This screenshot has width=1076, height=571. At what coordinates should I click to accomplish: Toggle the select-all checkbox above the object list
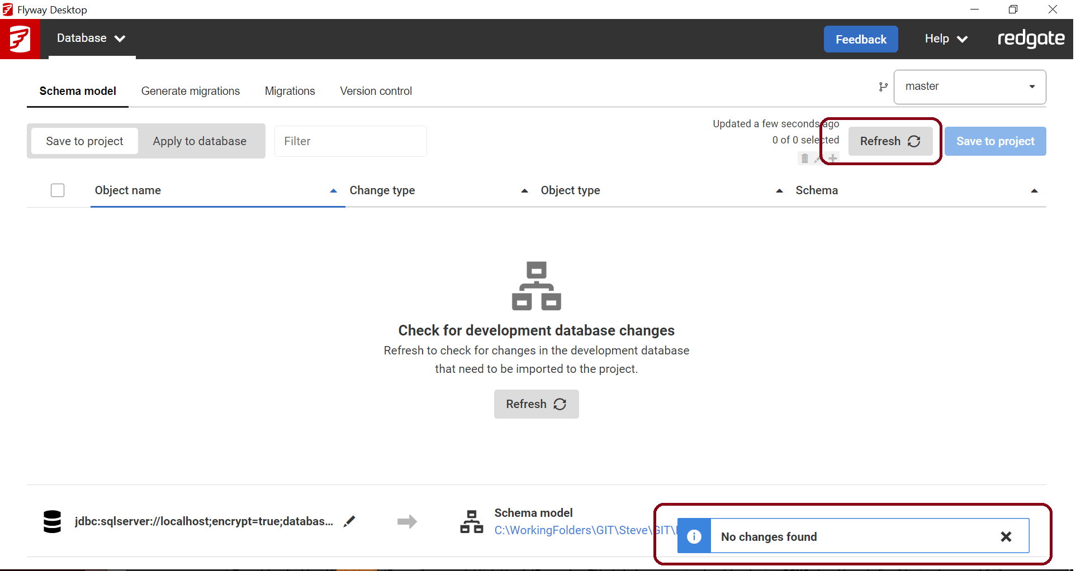(58, 190)
